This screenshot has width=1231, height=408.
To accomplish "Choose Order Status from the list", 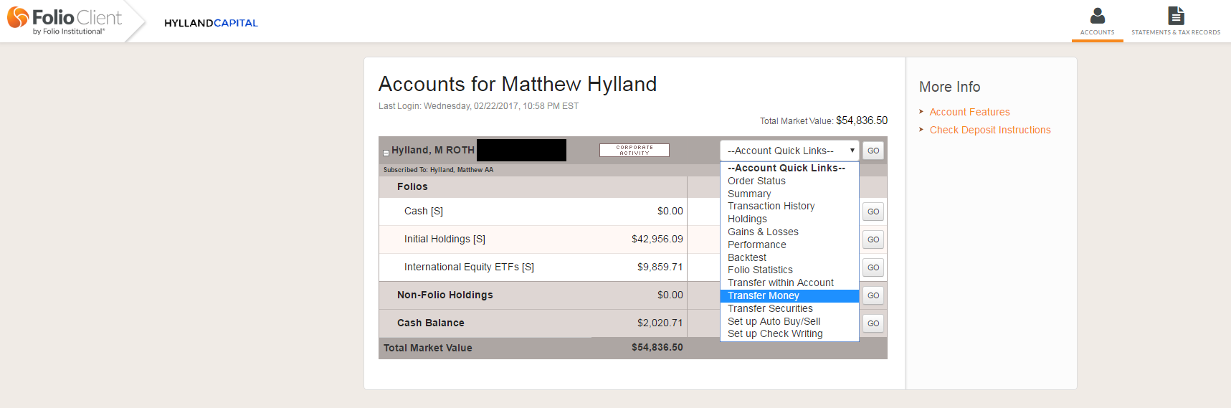I will tap(756, 181).
